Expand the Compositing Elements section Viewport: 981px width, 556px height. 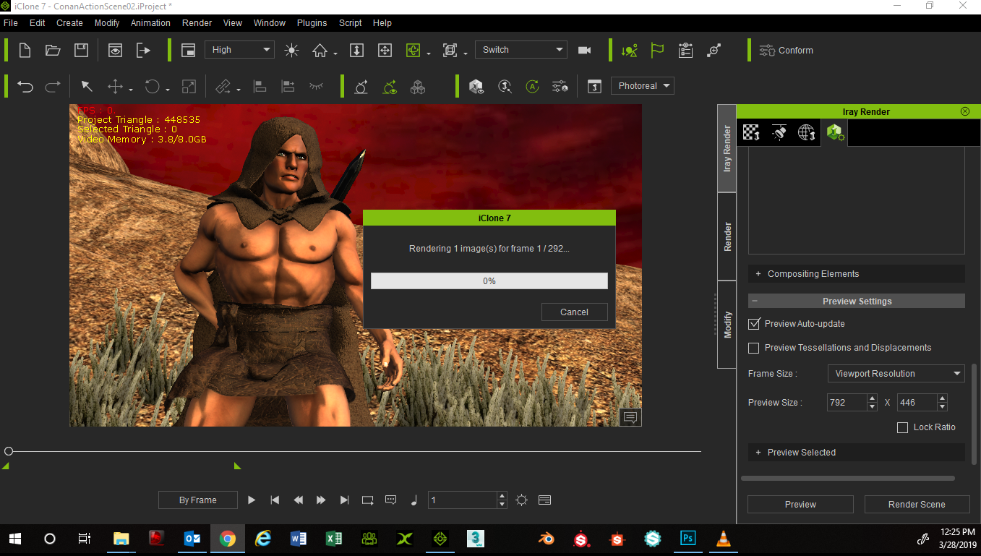pos(857,274)
